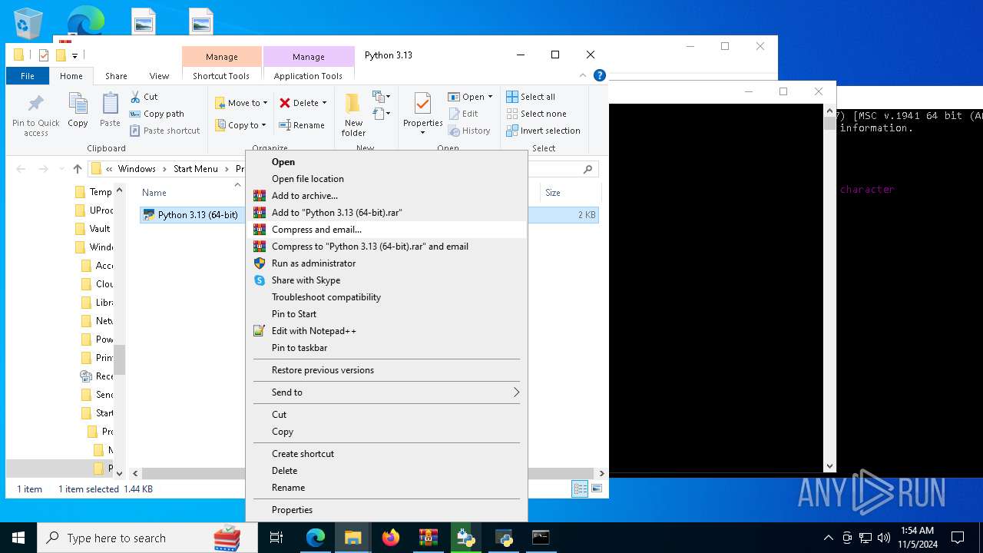This screenshot has width=983, height=553.
Task: Open the Task View taskbar button
Action: 277,538
